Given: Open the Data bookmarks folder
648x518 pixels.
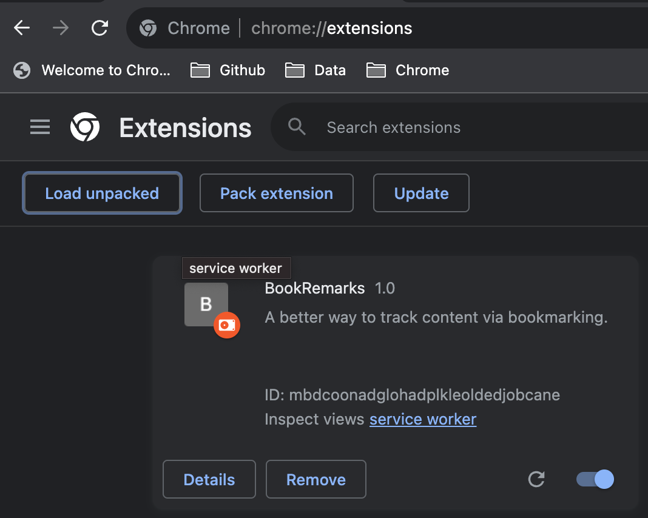Looking at the screenshot, I should tap(316, 70).
